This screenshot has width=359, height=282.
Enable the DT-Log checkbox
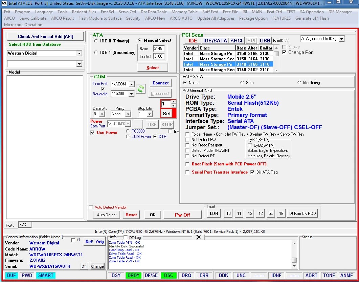[126, 238]
